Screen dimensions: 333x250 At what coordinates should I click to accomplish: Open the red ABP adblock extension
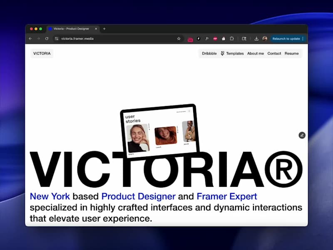(215, 39)
